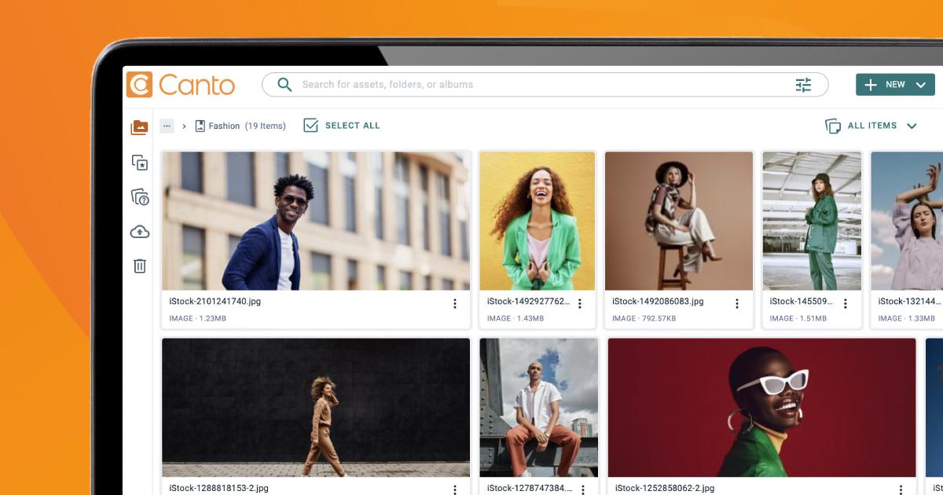Open the pending items sidebar icon
The width and height of the screenshot is (943, 495).
click(140, 197)
